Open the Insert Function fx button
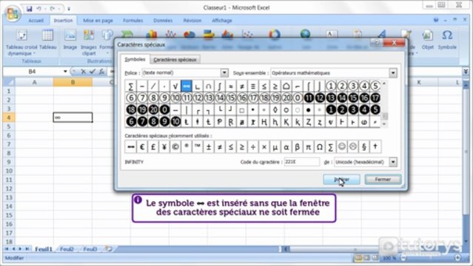 tap(101, 72)
